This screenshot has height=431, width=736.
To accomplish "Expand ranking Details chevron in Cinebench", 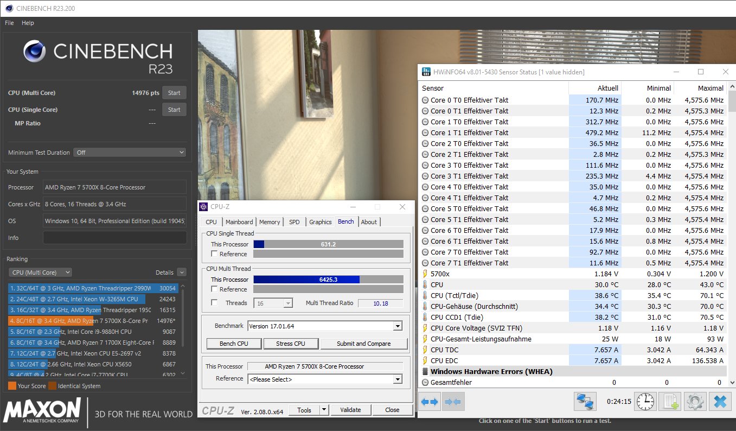I will point(181,272).
